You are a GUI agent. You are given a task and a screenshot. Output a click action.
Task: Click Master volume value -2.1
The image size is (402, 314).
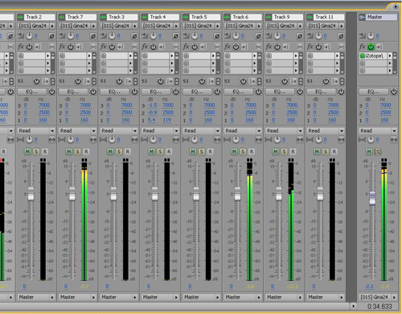pos(369,287)
